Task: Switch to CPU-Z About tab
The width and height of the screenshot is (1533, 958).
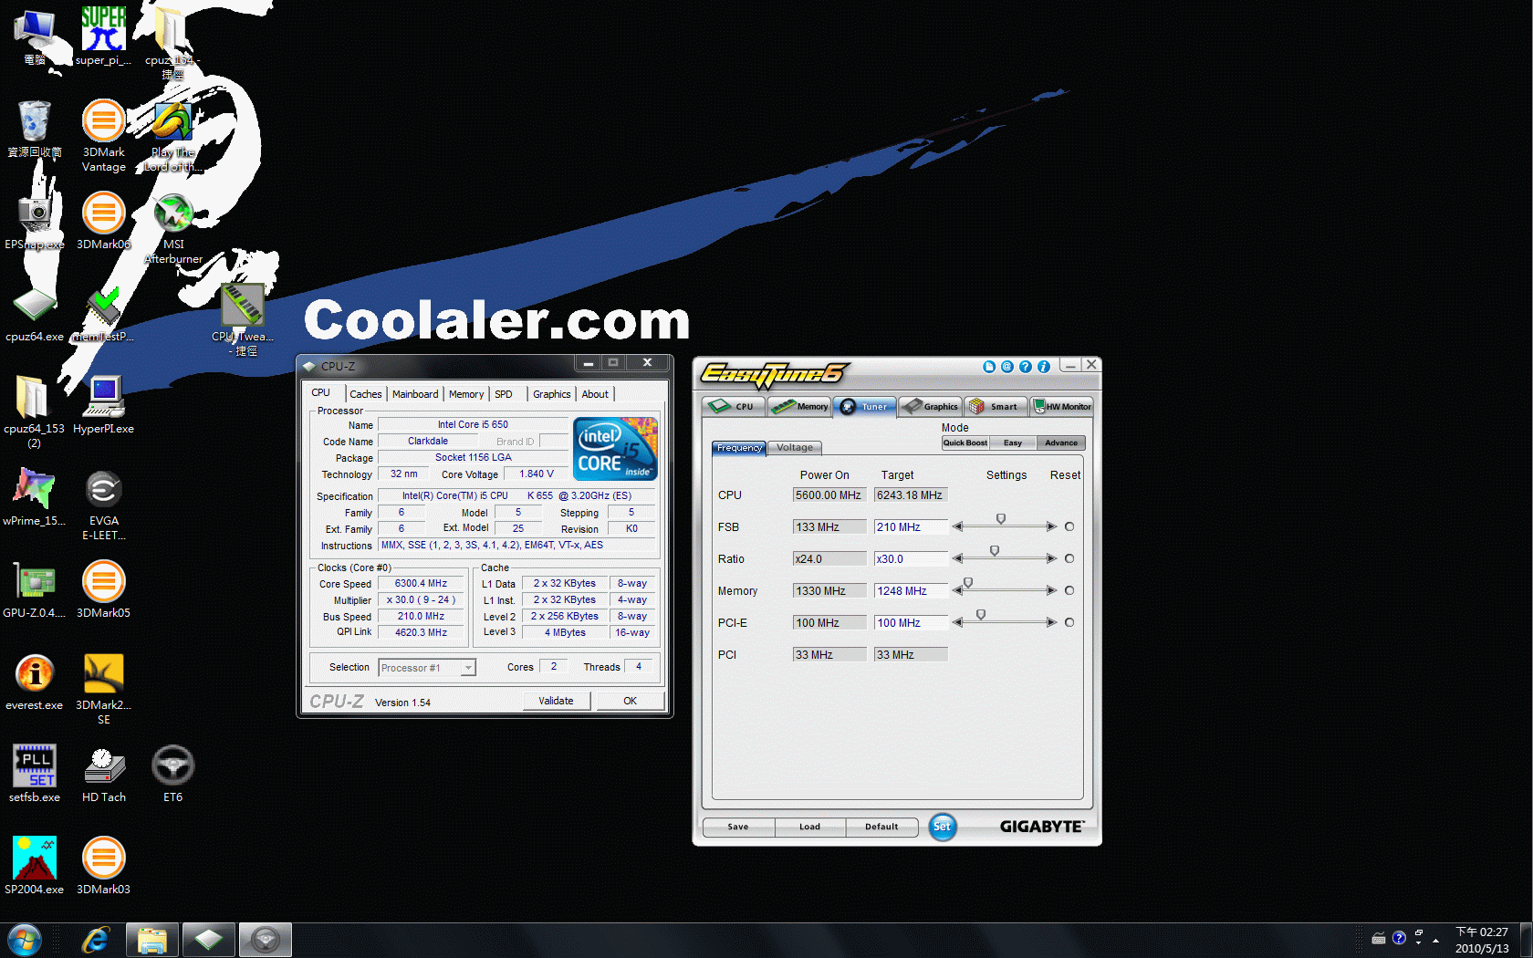Action: 595,394
